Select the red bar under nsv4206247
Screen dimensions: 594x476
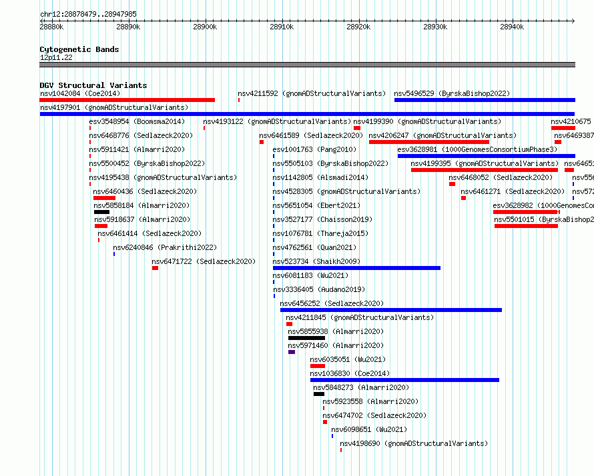[429, 142]
